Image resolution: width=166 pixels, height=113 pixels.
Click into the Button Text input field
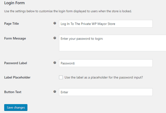tap(106, 92)
